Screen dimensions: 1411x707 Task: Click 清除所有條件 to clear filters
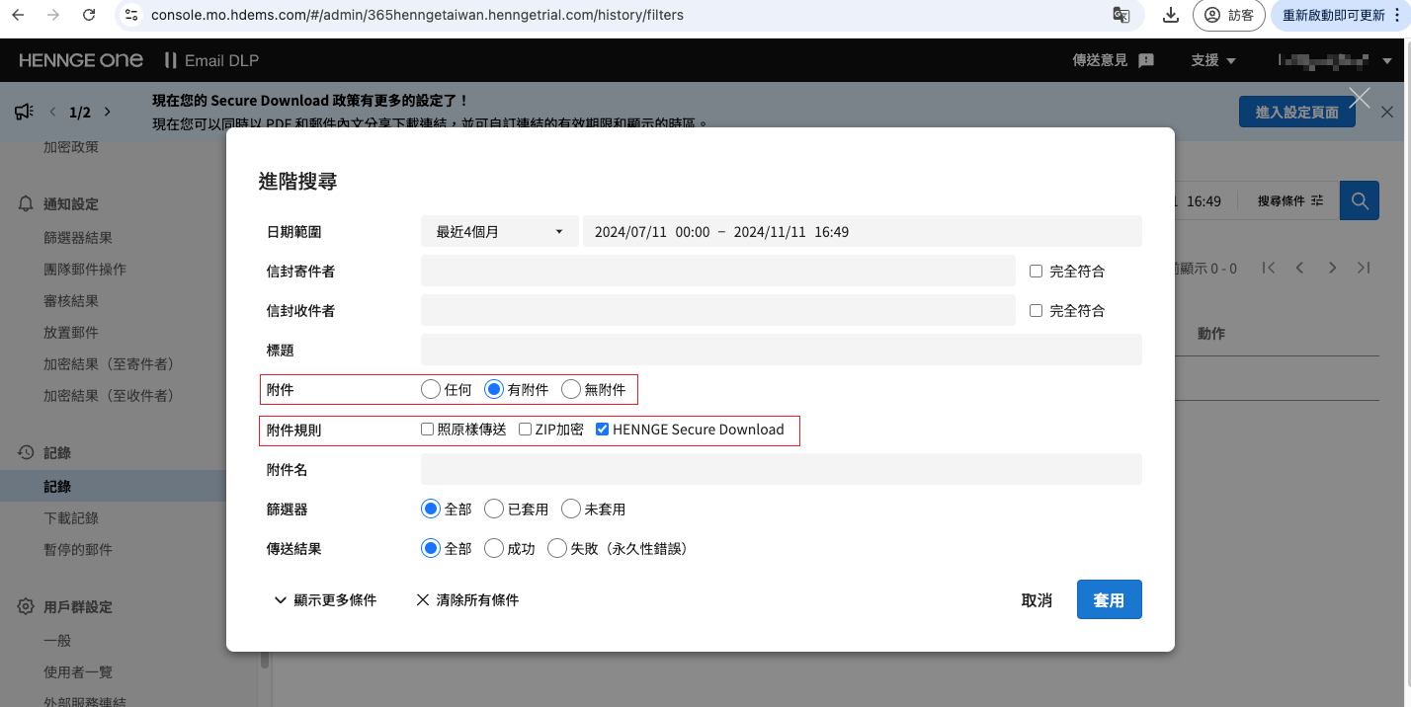click(467, 599)
